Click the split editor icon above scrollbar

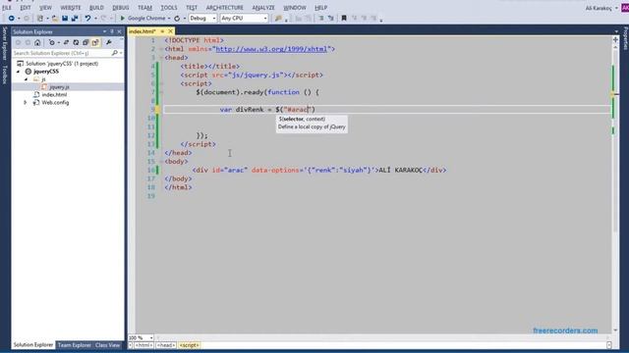[615, 39]
